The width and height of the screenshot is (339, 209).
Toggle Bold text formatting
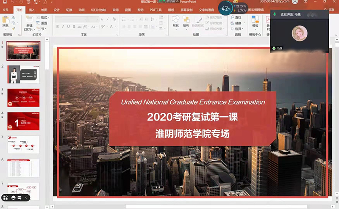click(57, 27)
